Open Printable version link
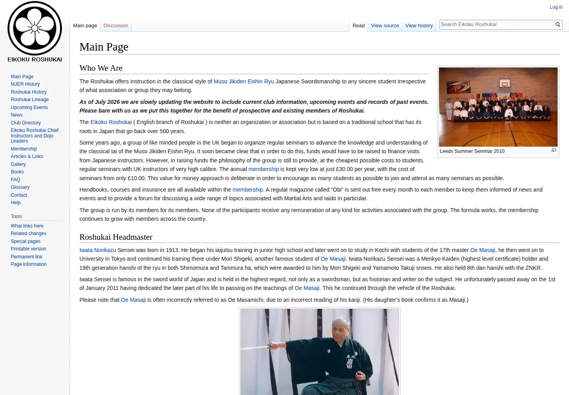The height and width of the screenshot is (395, 569). pos(28,249)
